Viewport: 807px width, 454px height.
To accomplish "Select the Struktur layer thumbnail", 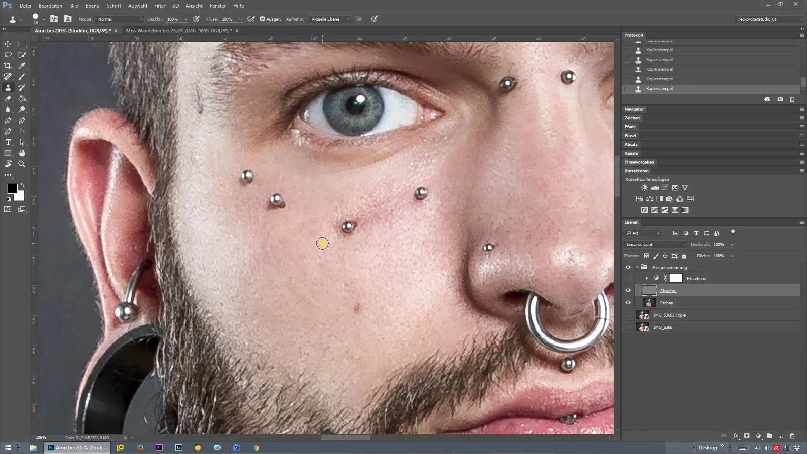I will point(649,290).
